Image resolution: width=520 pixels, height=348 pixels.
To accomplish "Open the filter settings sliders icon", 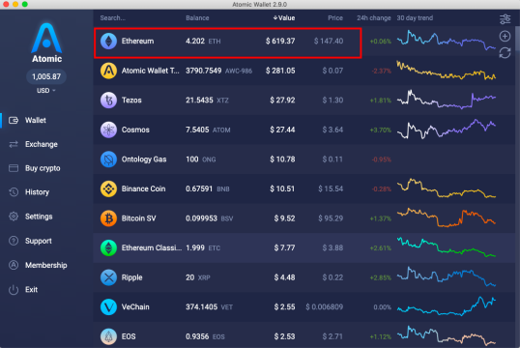I will [x=505, y=19].
